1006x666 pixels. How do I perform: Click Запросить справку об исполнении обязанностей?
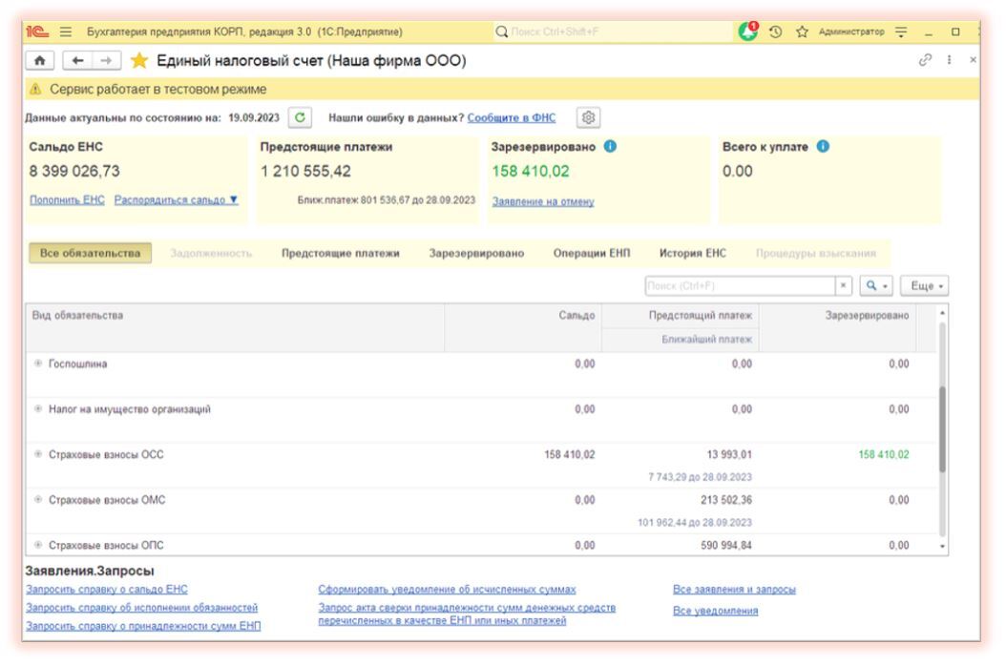pos(142,607)
